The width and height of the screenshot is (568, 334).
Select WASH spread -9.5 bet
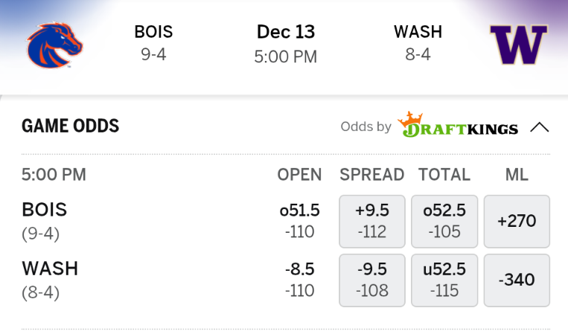click(372, 280)
